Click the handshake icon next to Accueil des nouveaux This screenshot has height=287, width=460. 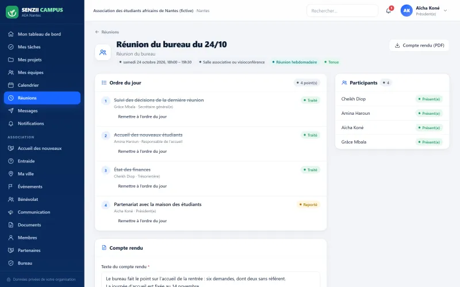coord(11,148)
